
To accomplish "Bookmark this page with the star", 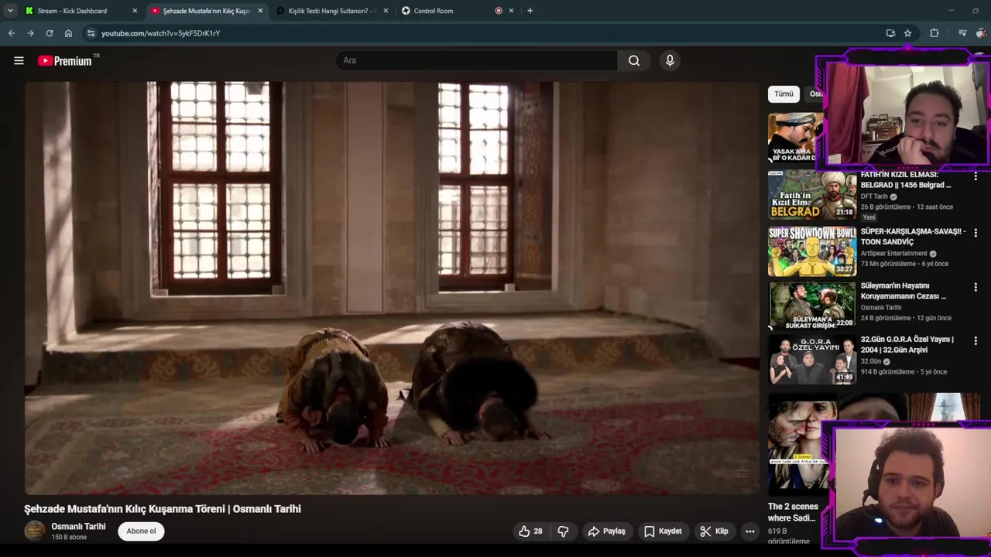I will click(907, 33).
